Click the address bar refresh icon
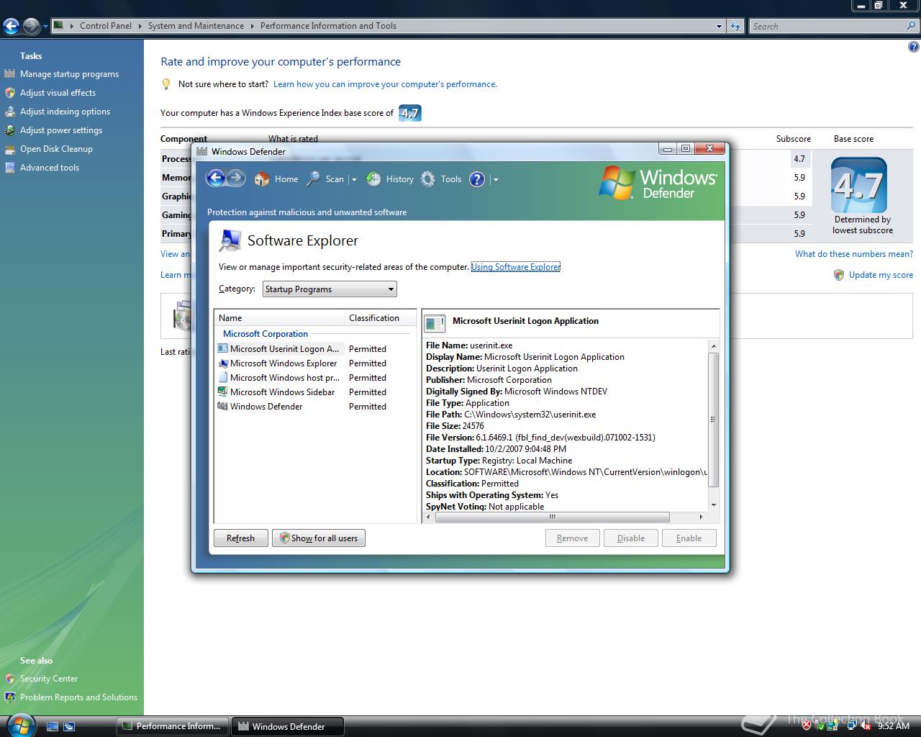Viewport: 921px width, 737px height. coord(735,27)
